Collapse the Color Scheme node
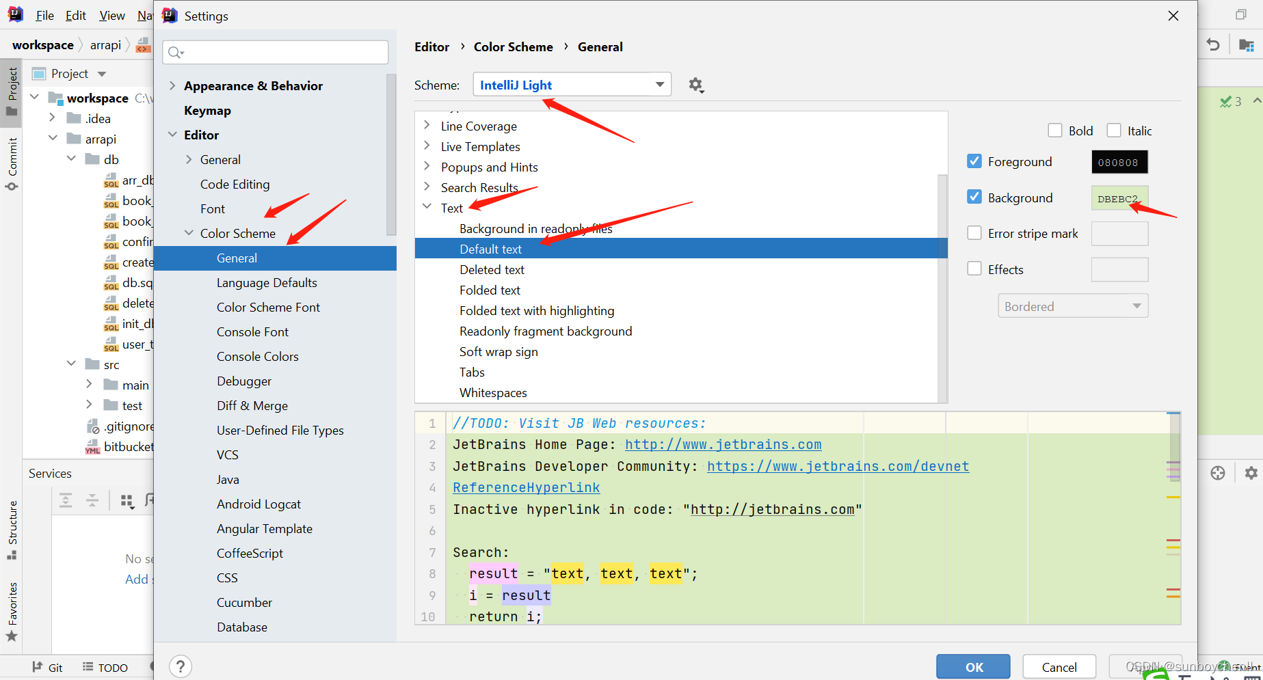Screen dimensions: 1263x680 point(189,233)
